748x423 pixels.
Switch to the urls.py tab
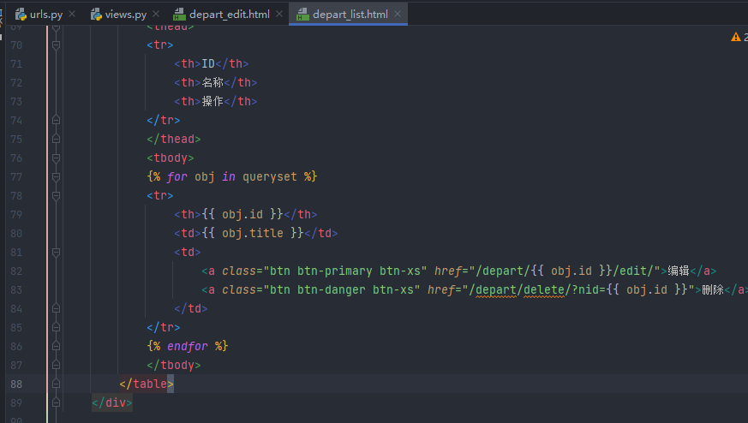click(45, 15)
